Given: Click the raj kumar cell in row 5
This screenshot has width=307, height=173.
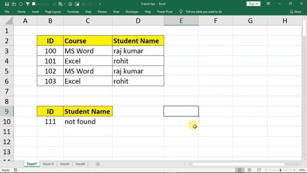Looking at the screenshot, I should pos(138,71).
